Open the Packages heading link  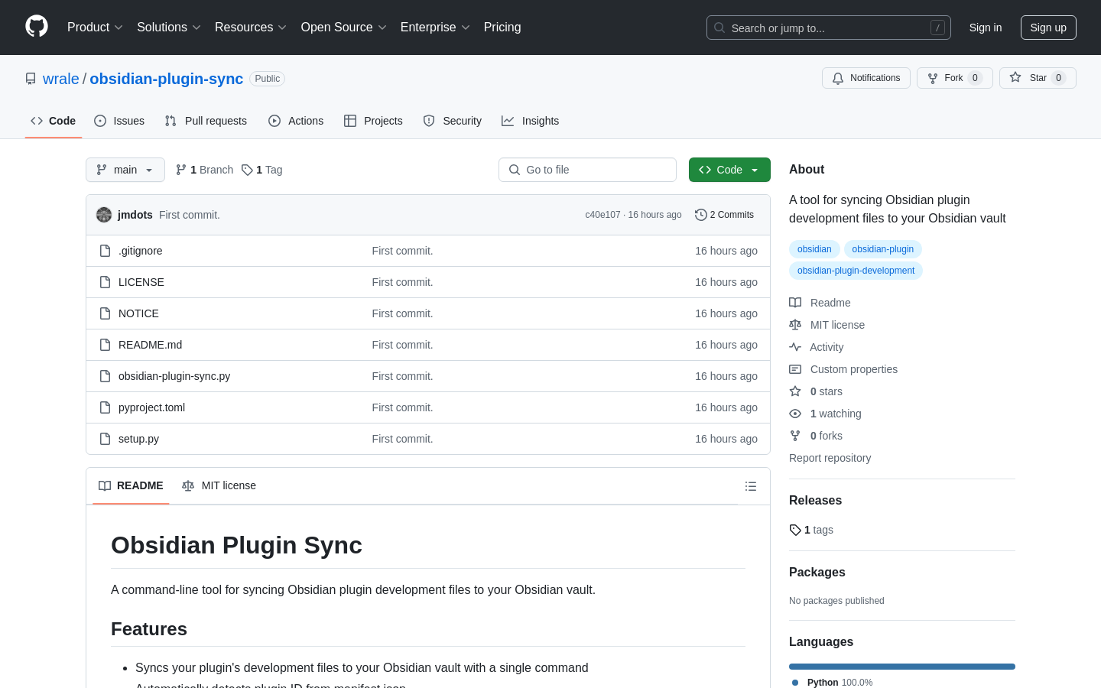coord(817,573)
